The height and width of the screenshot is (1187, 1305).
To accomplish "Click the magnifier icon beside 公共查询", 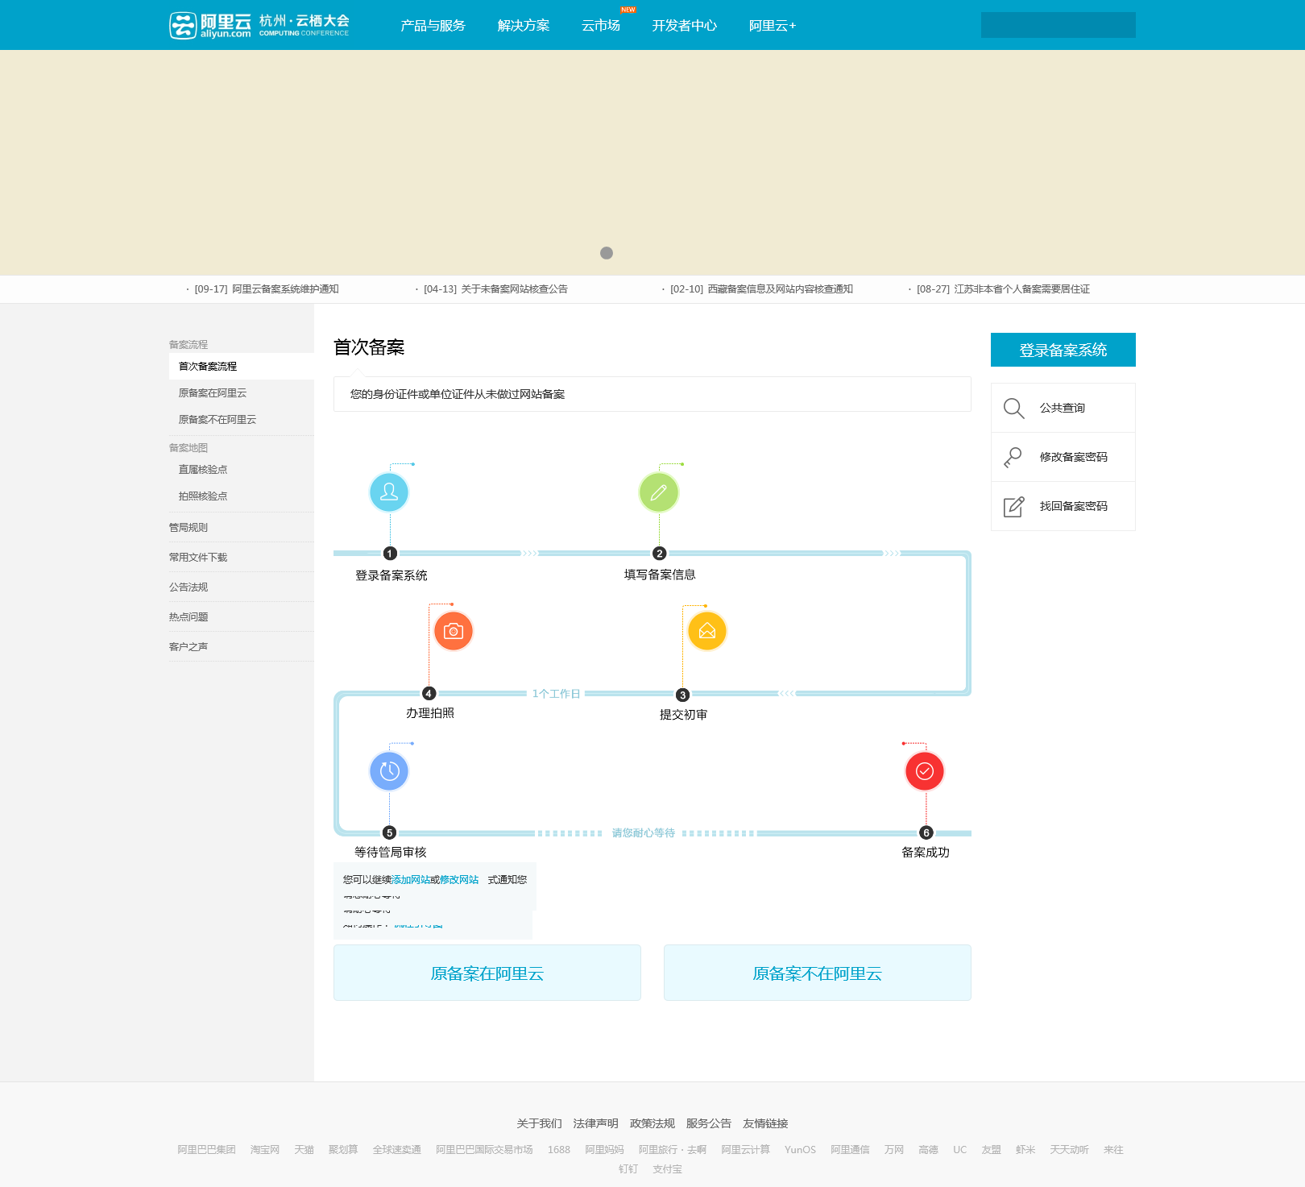I will pos(1014,409).
